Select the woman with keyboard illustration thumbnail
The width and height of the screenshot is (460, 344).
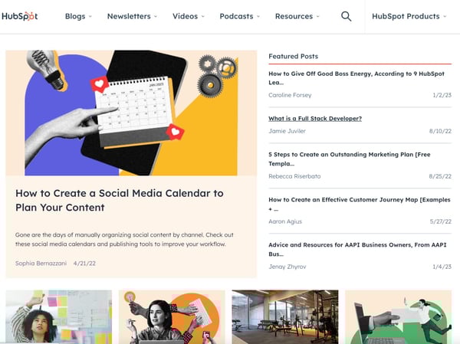coord(172,316)
